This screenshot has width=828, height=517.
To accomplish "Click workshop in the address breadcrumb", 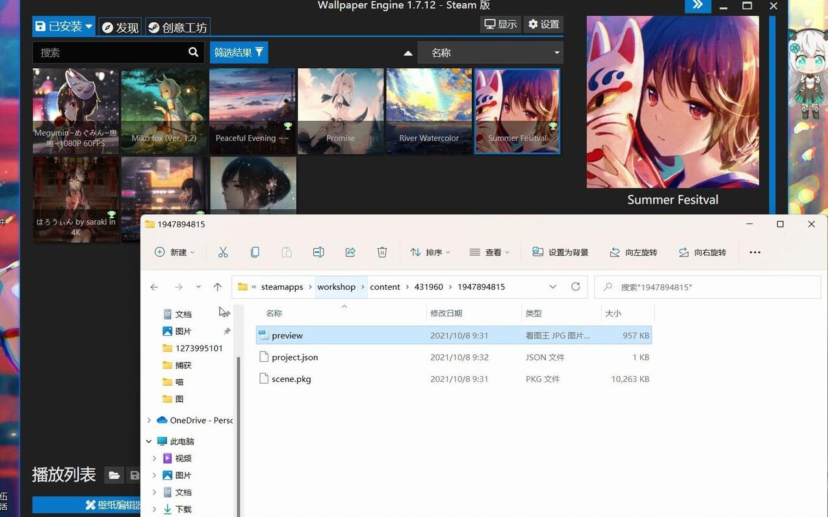I will point(337,286).
